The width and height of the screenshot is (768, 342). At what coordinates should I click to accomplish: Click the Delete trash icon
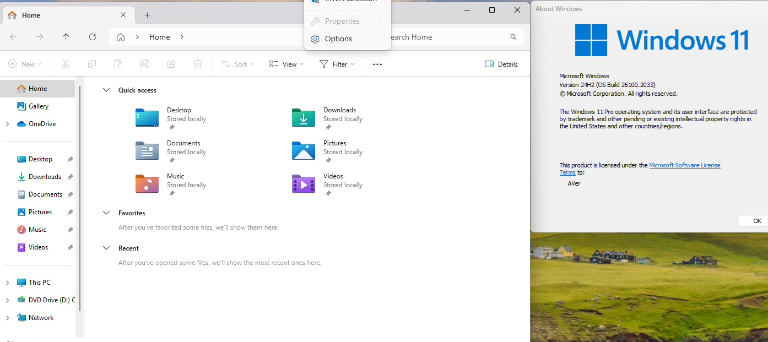198,64
